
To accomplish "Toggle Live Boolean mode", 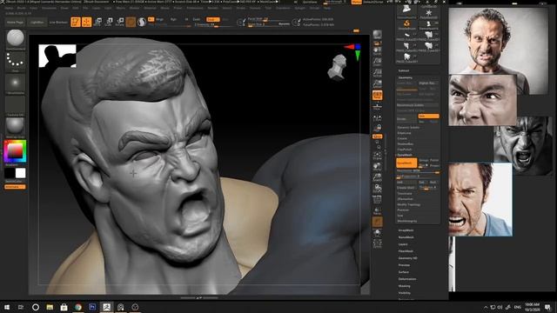I will tap(58, 22).
